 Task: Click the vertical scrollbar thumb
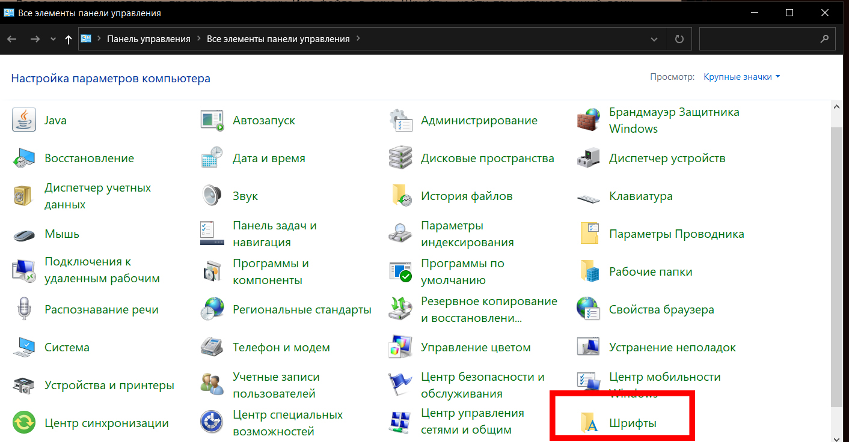click(836, 267)
